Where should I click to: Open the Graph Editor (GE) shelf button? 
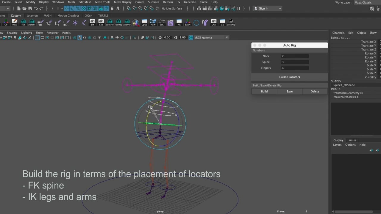(222, 22)
